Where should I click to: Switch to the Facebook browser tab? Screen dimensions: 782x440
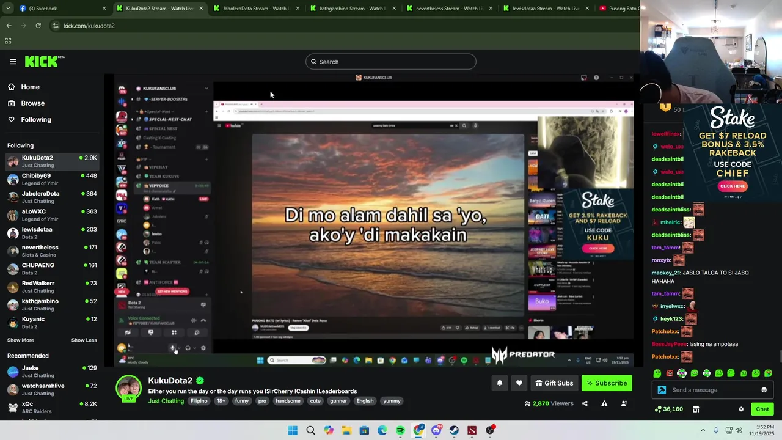tap(61, 9)
